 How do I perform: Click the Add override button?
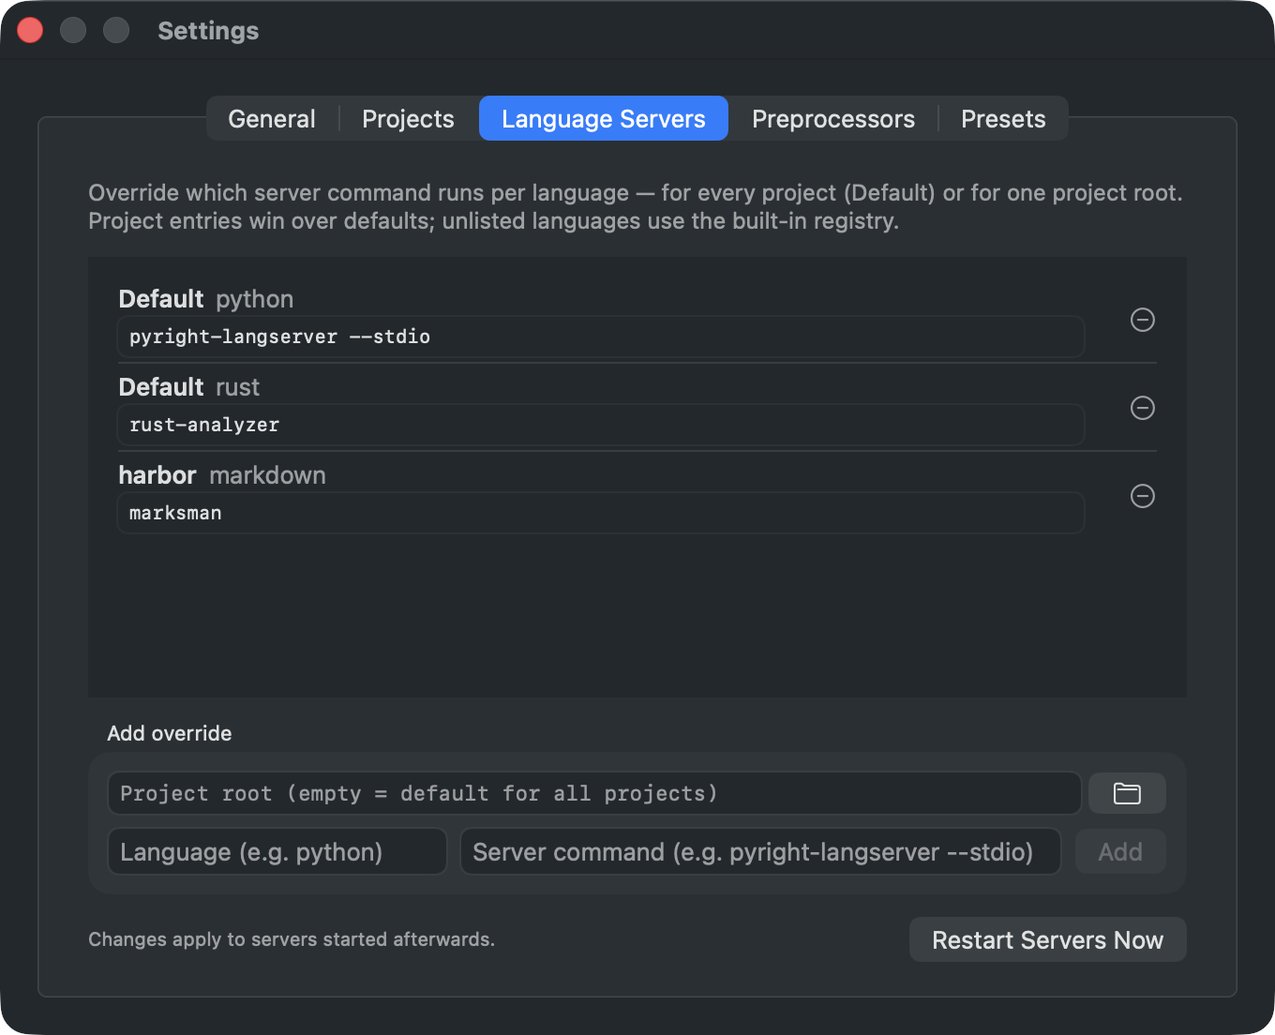pyautogui.click(x=1120, y=851)
